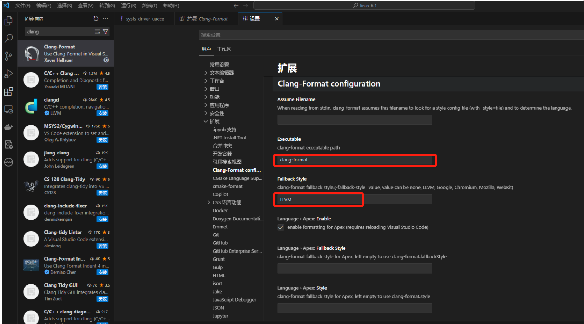
Task: Click the Assume Filename input field
Action: click(355, 120)
